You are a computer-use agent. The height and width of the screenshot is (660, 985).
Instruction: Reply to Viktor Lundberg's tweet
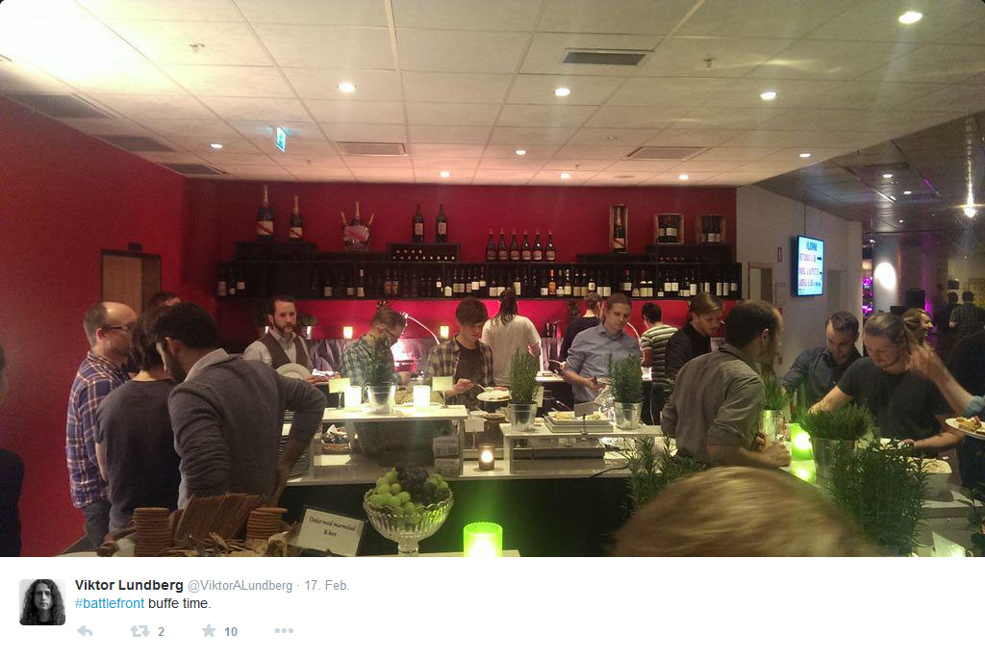[x=85, y=631]
